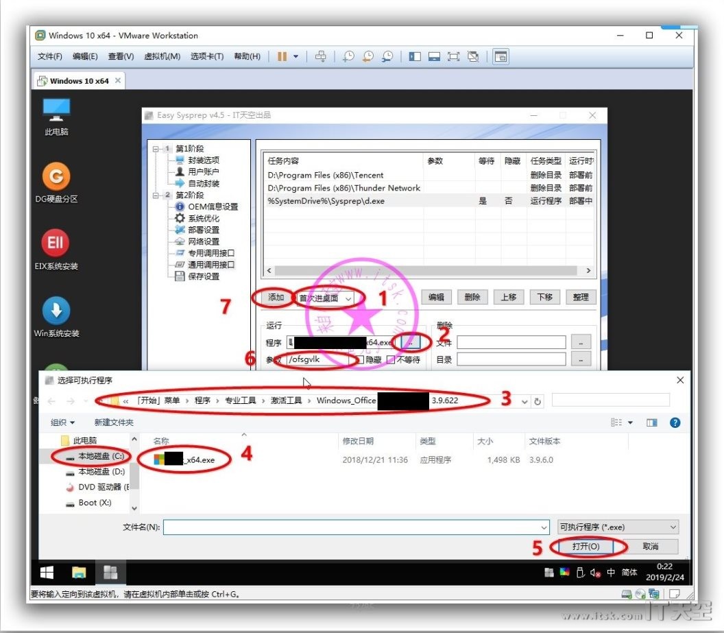This screenshot has width=724, height=633.
Task: Select 网络设置 in the tree
Action: 204,241
